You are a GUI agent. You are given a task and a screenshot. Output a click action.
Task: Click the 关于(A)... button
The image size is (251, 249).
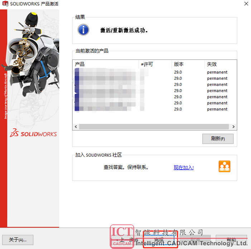point(18,240)
